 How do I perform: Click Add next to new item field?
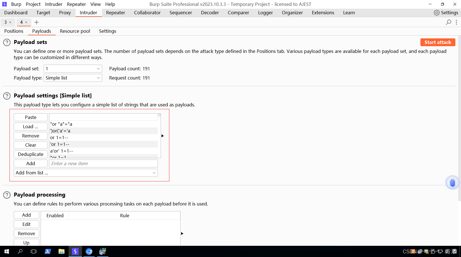(x=31, y=163)
